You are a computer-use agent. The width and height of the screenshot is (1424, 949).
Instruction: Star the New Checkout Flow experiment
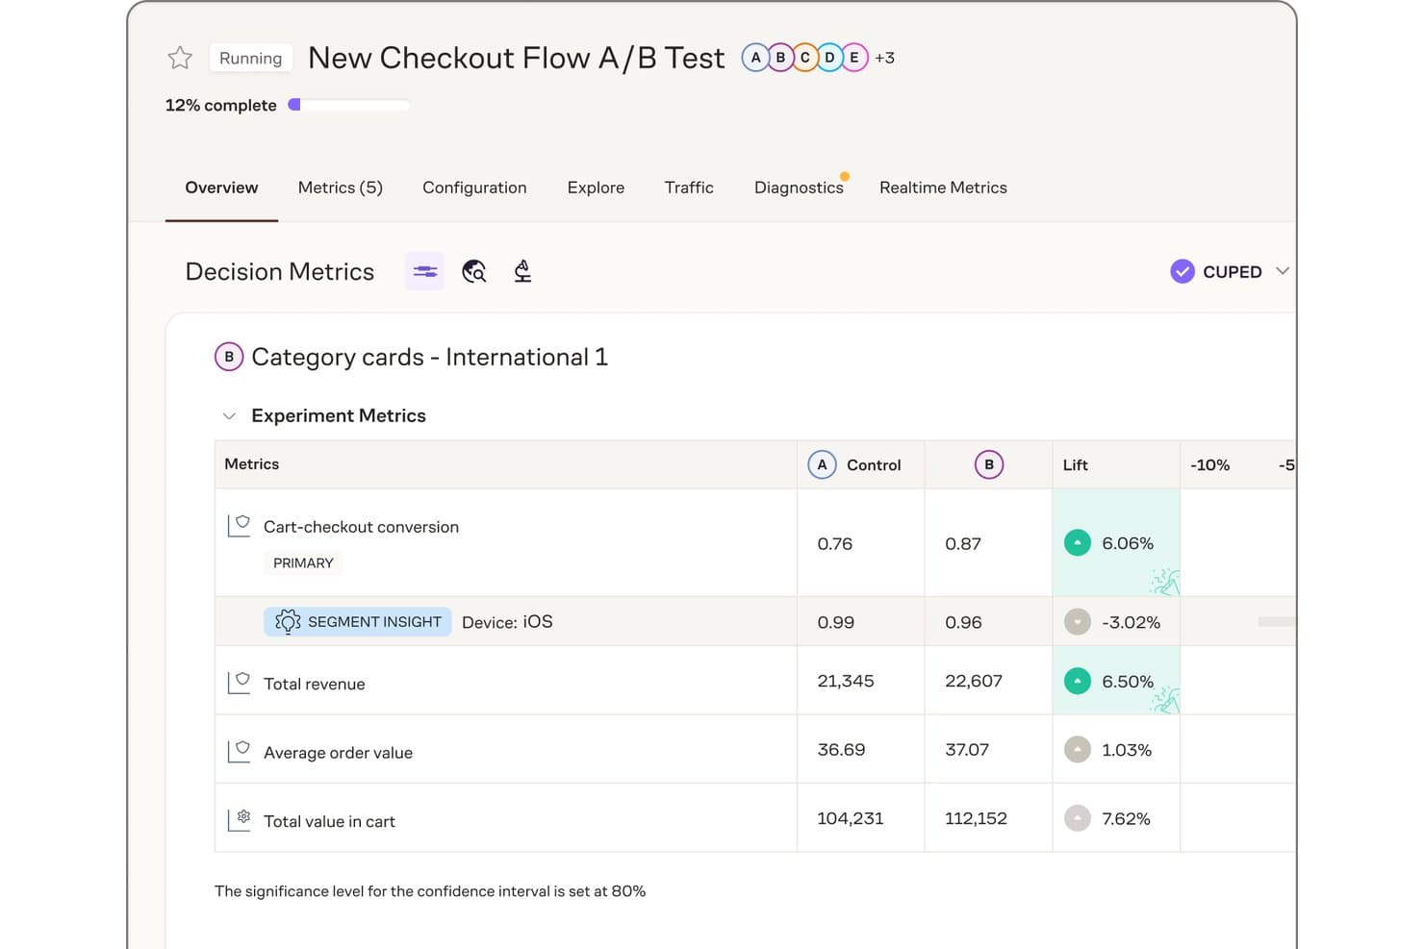[180, 58]
